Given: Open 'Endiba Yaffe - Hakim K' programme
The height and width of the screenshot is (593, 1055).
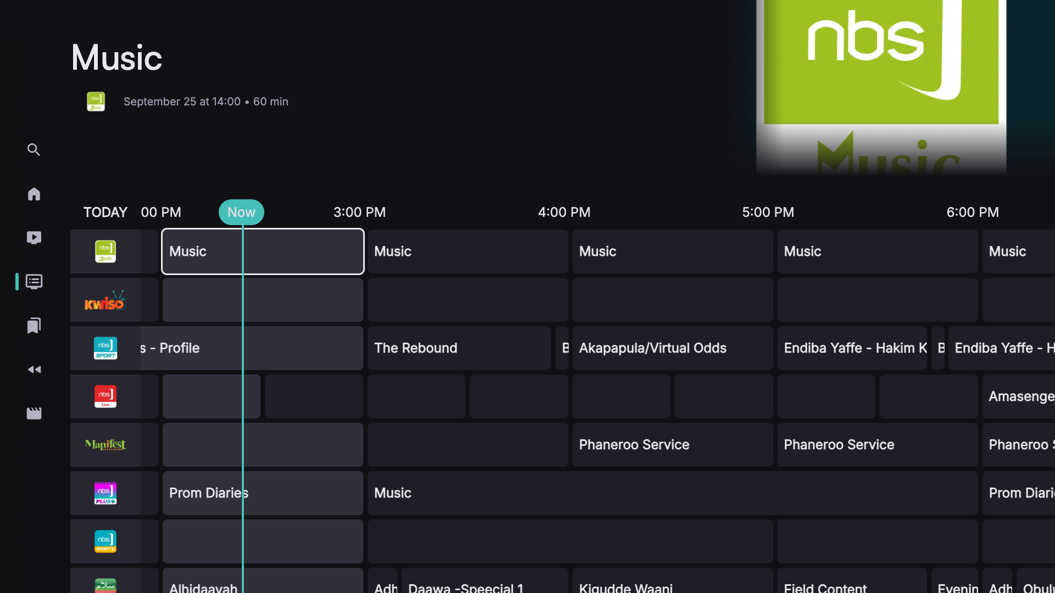Looking at the screenshot, I should pyautogui.click(x=852, y=348).
